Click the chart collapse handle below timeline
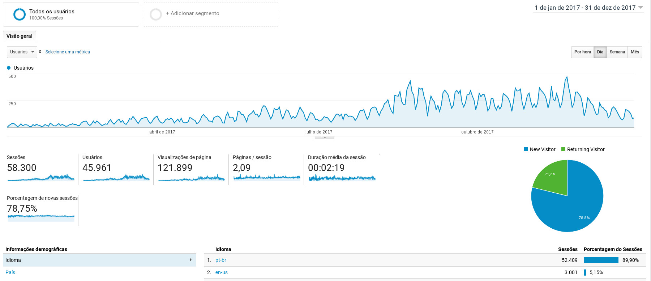Image resolution: width=651 pixels, height=281 pixels. pyautogui.click(x=325, y=137)
